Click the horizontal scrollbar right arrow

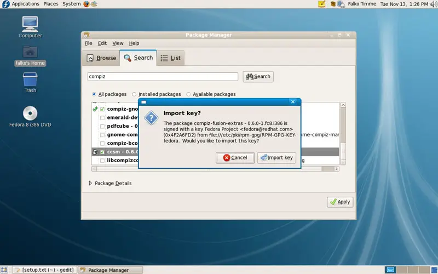pyautogui.click(x=337, y=169)
